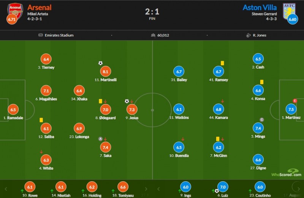This screenshot has height=198, width=304.
Task: Open the Arsenal team name link
Action: [40, 8]
